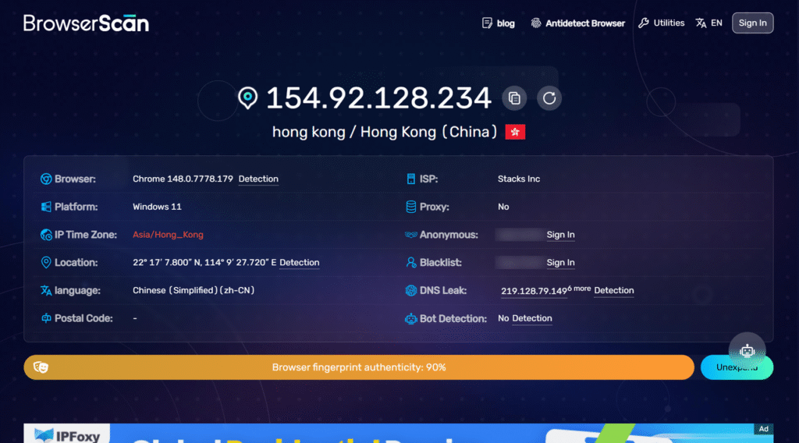799x443 pixels.
Task: Click the Stacks Inc ISP value
Action: point(519,179)
